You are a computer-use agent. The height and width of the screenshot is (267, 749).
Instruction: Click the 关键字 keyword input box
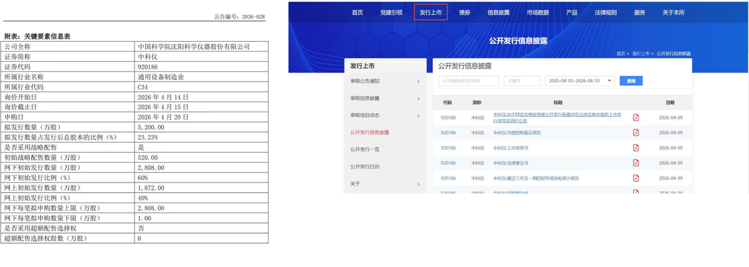click(x=522, y=81)
